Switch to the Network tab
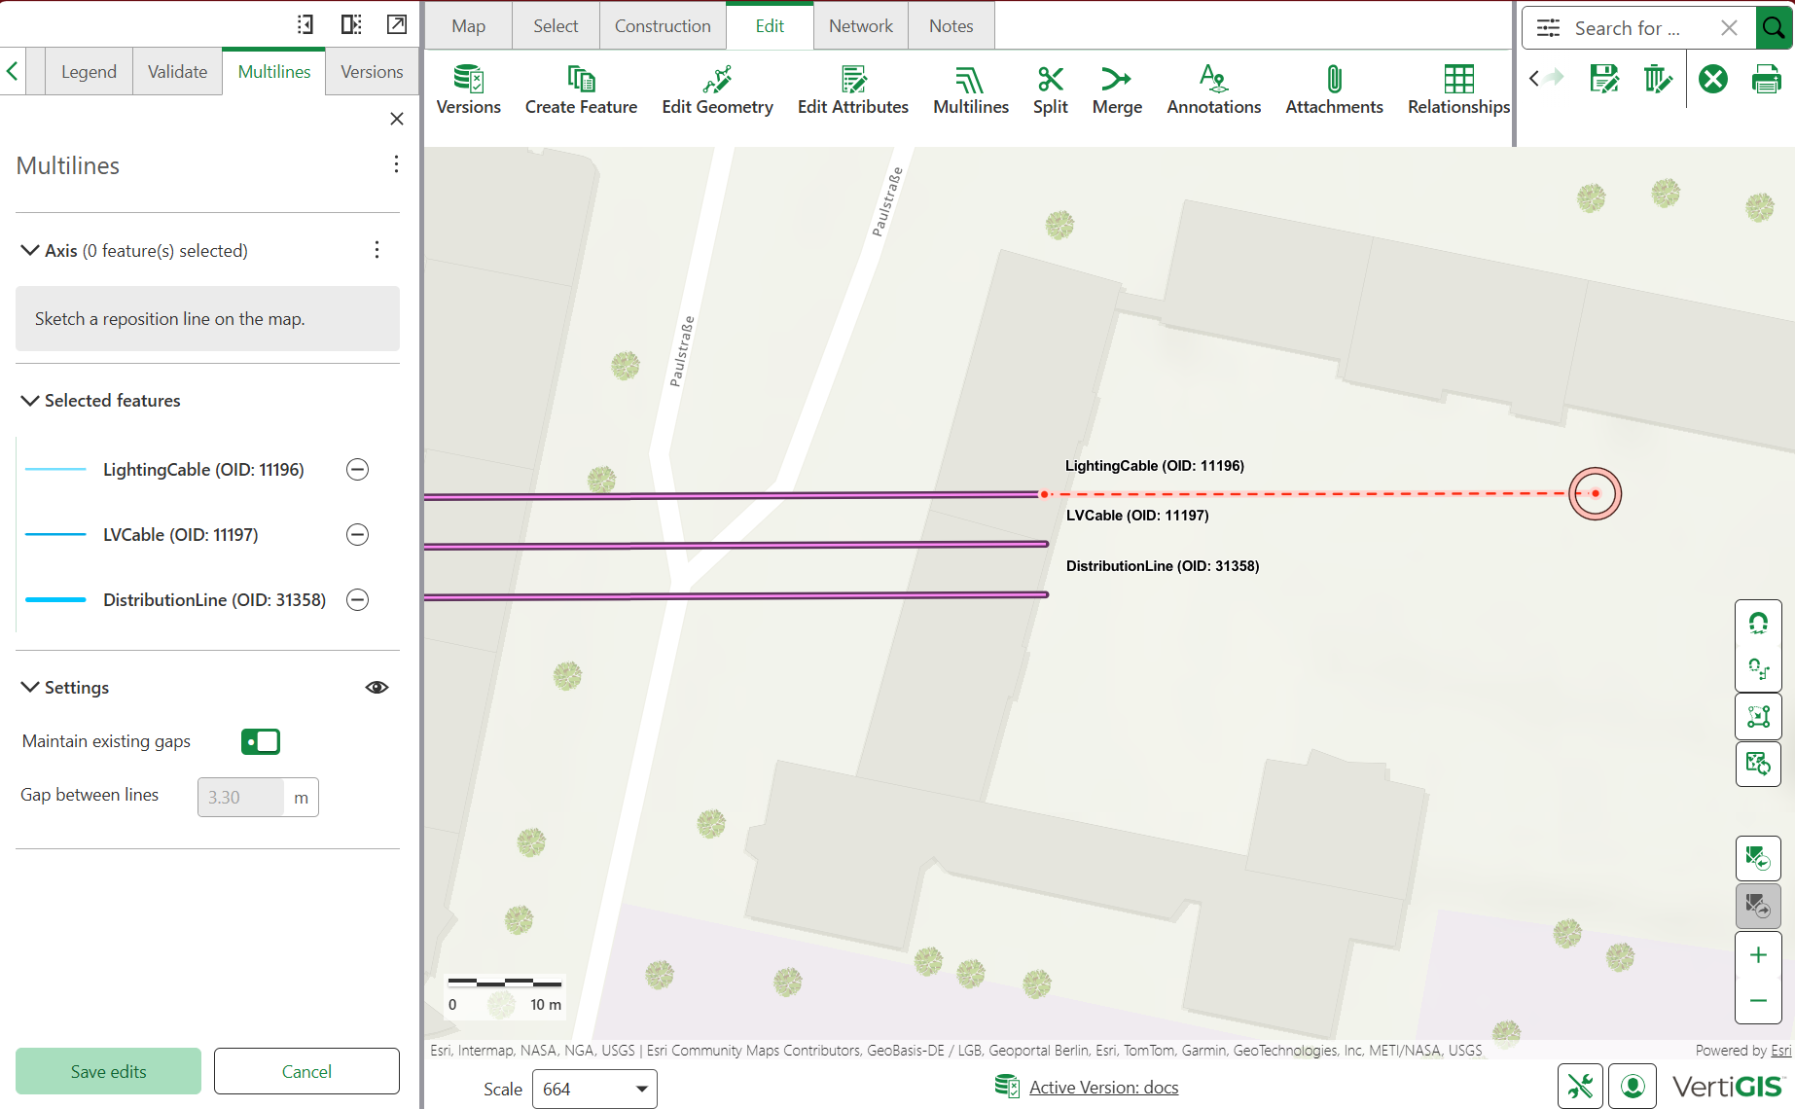The width and height of the screenshot is (1795, 1109). [x=860, y=26]
